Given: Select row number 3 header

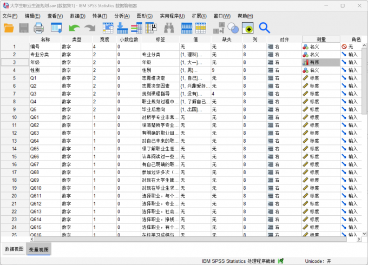Looking at the screenshot, I should 15,62.
